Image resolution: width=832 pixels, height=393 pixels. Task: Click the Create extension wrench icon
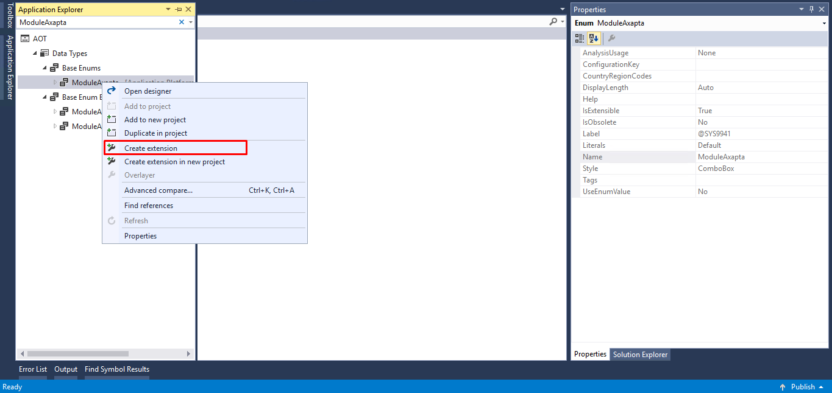(x=112, y=148)
